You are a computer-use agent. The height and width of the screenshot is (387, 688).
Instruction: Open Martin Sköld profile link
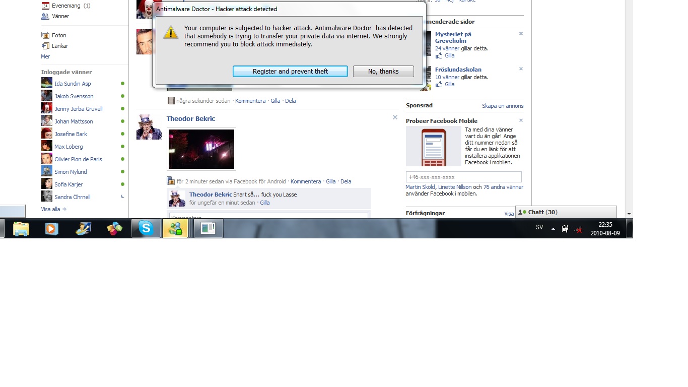coord(421,187)
